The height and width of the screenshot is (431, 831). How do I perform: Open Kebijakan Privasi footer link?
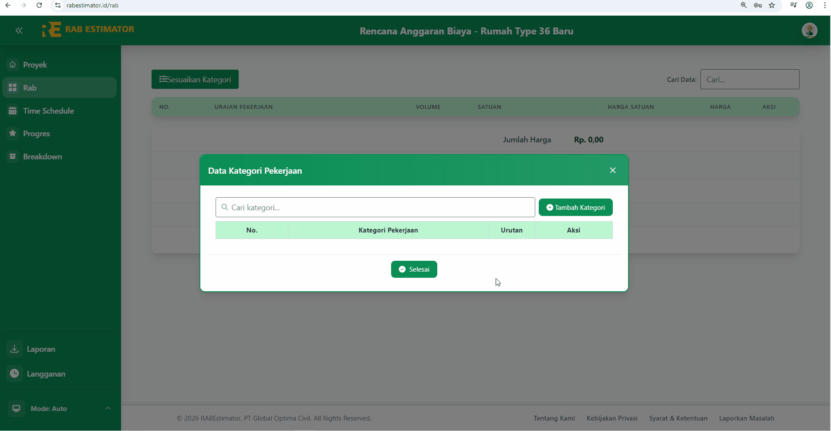pyautogui.click(x=611, y=418)
